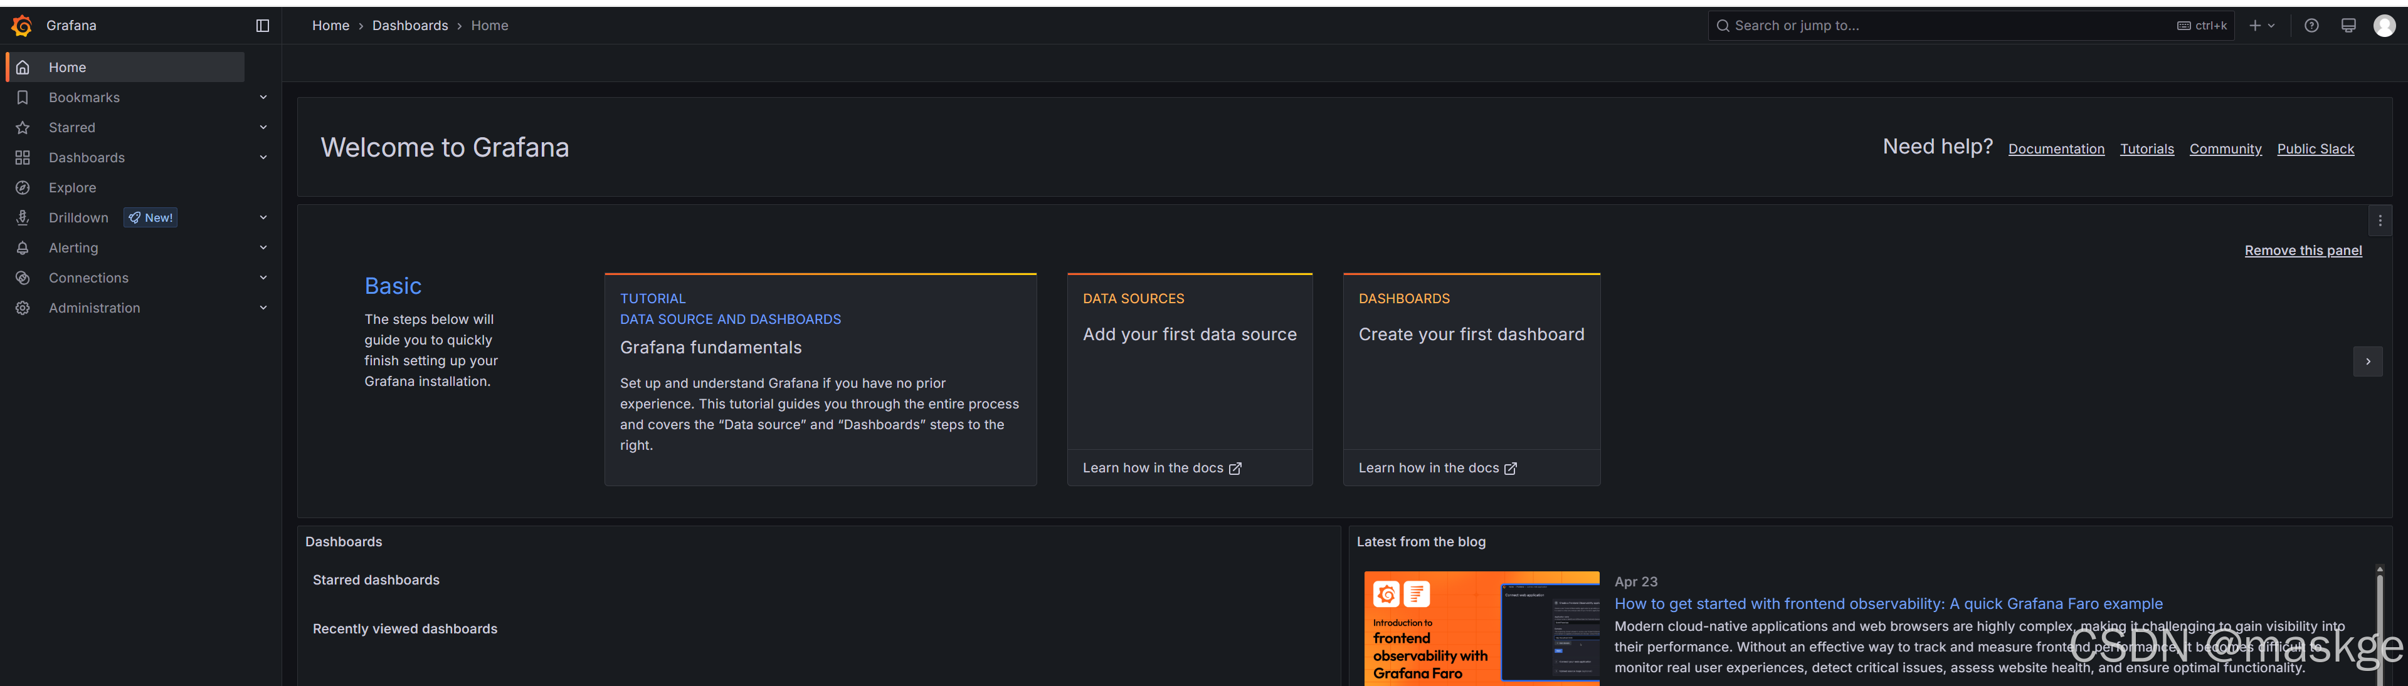This screenshot has width=2408, height=686.
Task: Expand the Starred section chevron
Action: click(263, 127)
